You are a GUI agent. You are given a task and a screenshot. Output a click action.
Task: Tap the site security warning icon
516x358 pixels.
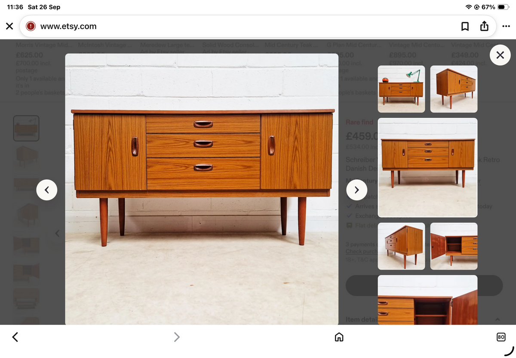tap(31, 26)
